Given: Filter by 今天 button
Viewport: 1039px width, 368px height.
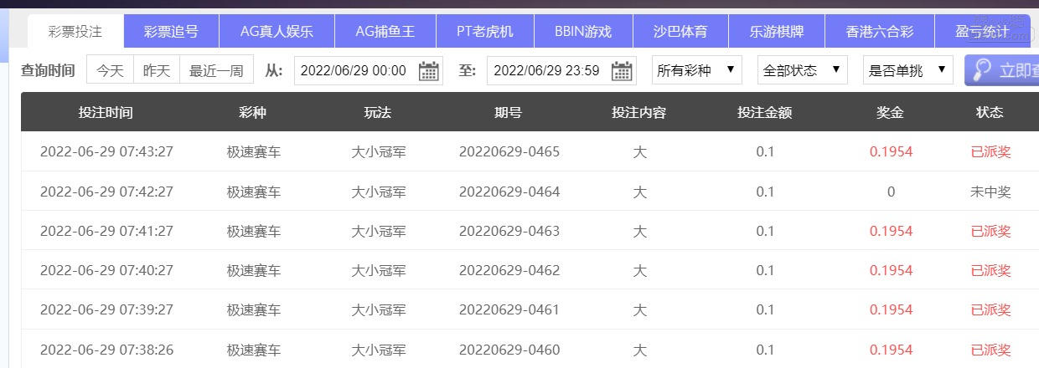Looking at the screenshot, I should (x=110, y=71).
